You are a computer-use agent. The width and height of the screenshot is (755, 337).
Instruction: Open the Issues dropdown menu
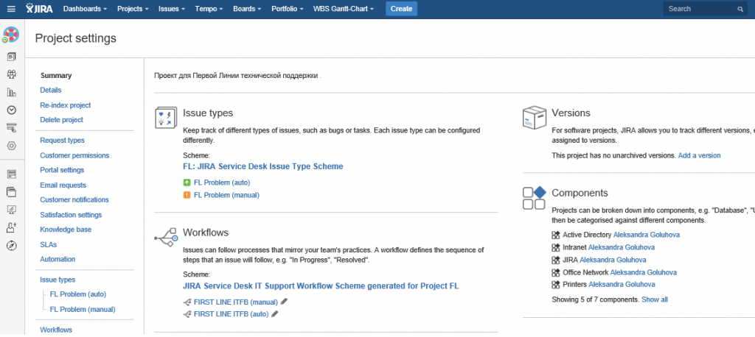171,9
